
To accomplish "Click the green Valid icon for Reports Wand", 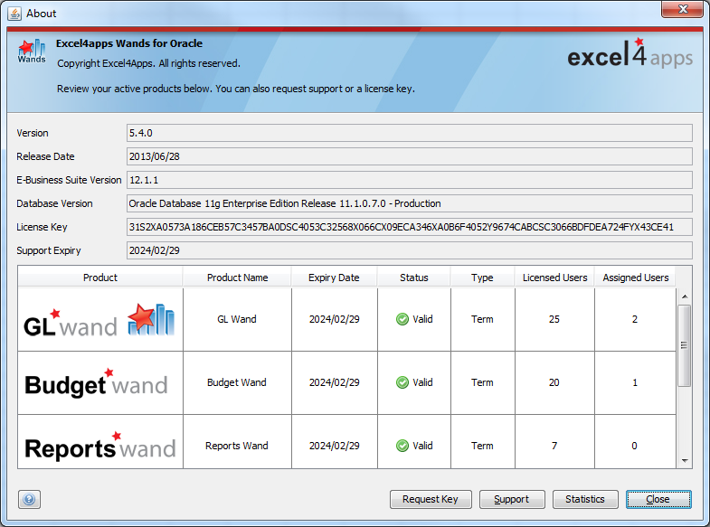I will (402, 446).
